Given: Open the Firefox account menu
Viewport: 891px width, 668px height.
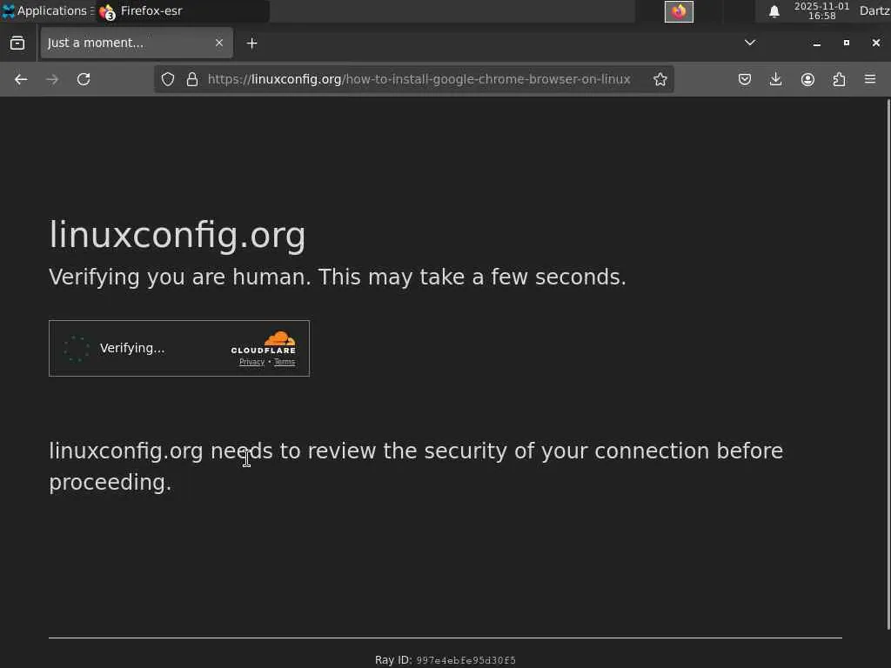Looking at the screenshot, I should point(807,79).
